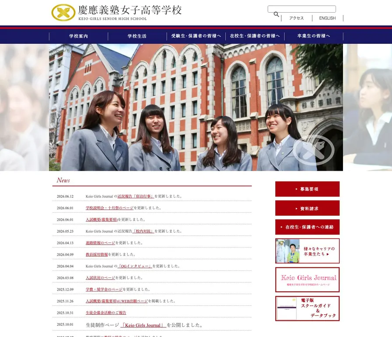Viewport: 392px width, 337px height.
Task: Open 生徒会募金活動のご報告 link
Action: (106, 313)
